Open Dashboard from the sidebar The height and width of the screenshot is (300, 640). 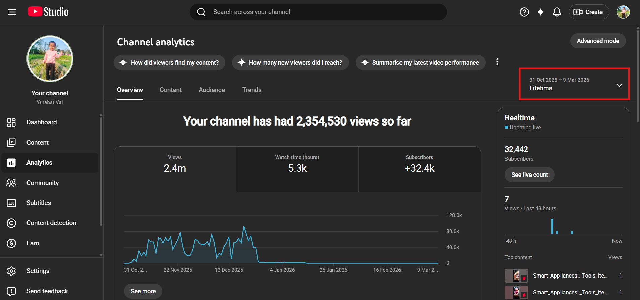tap(41, 122)
